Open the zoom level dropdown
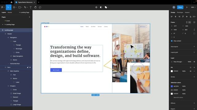 (x=193, y=7)
